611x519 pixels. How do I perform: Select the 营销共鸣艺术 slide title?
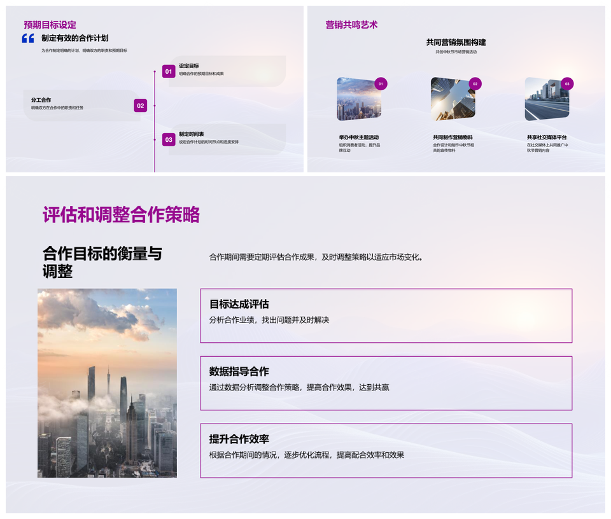pyautogui.click(x=351, y=25)
